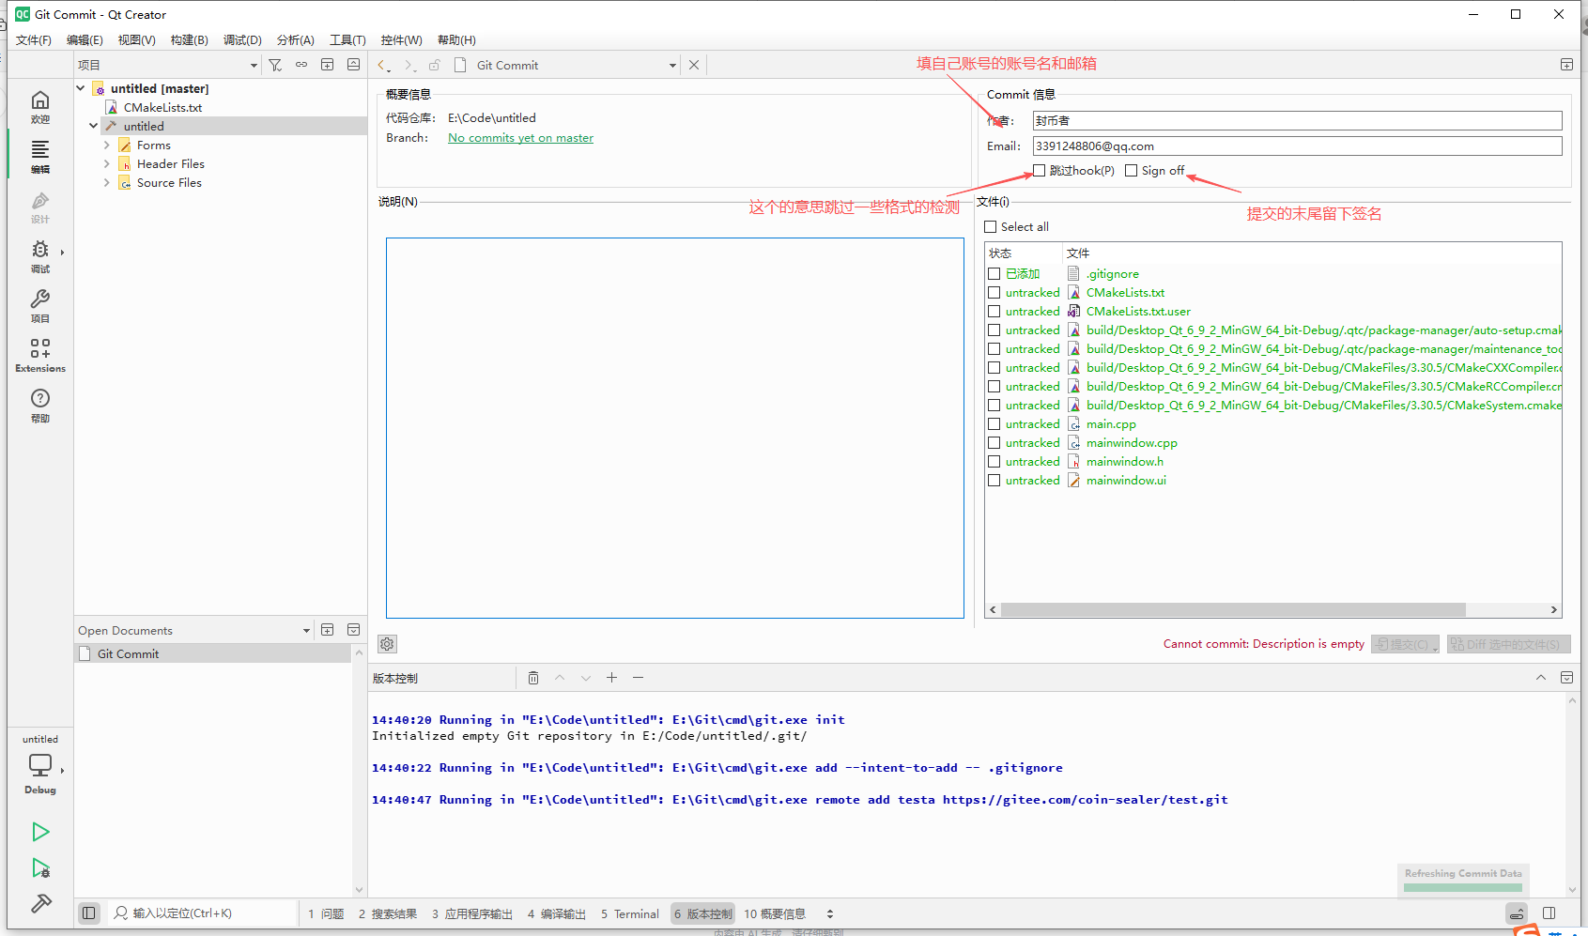Open Projects (项目) mode in sidebar
Viewport: 1588px width, 936px height.
[39, 306]
